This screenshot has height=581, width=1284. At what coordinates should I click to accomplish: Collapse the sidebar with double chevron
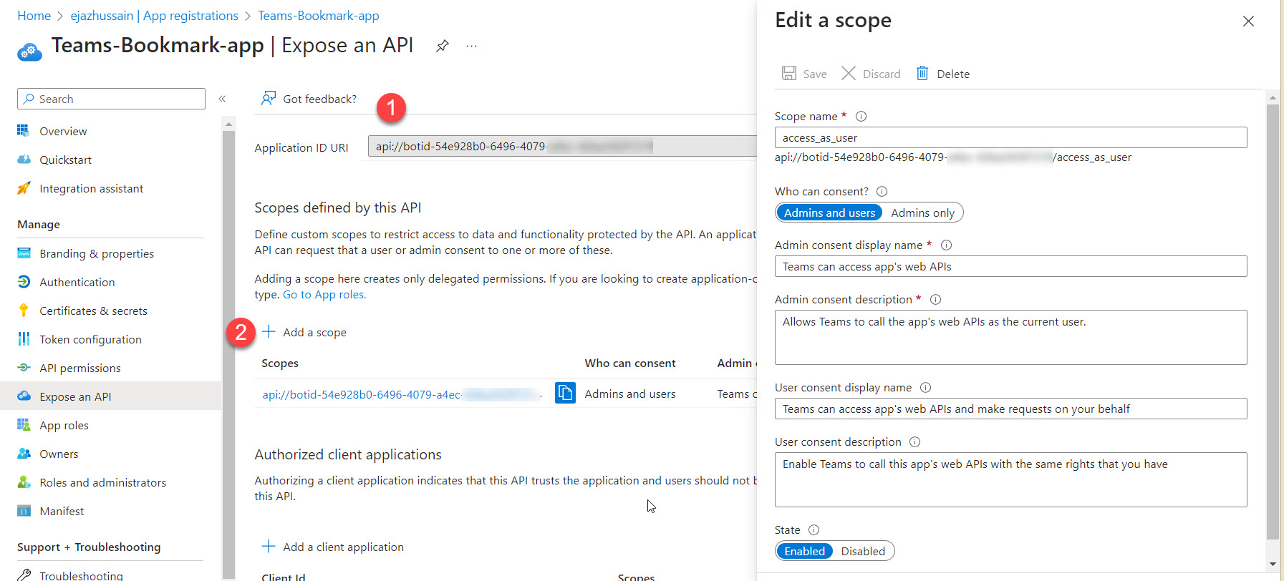click(x=222, y=99)
